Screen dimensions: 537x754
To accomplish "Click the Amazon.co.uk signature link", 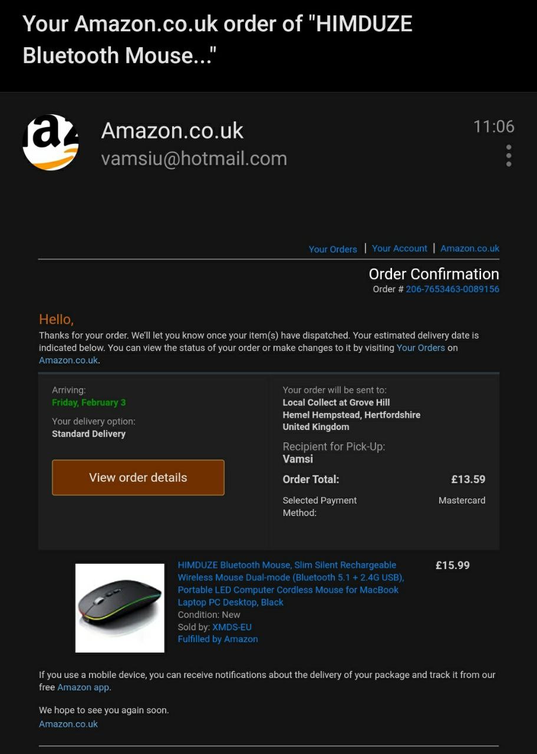I will coord(68,724).
